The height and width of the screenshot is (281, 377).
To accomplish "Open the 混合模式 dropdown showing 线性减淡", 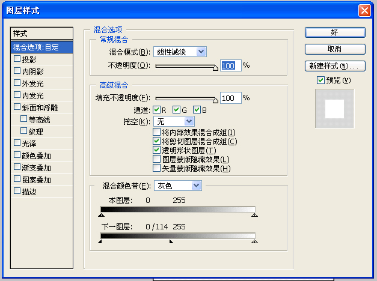I will pos(180,52).
